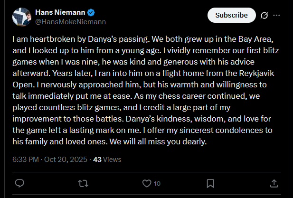The image size is (293, 198).
Task: Toggle the bookmark icon for this post
Action: point(210,183)
